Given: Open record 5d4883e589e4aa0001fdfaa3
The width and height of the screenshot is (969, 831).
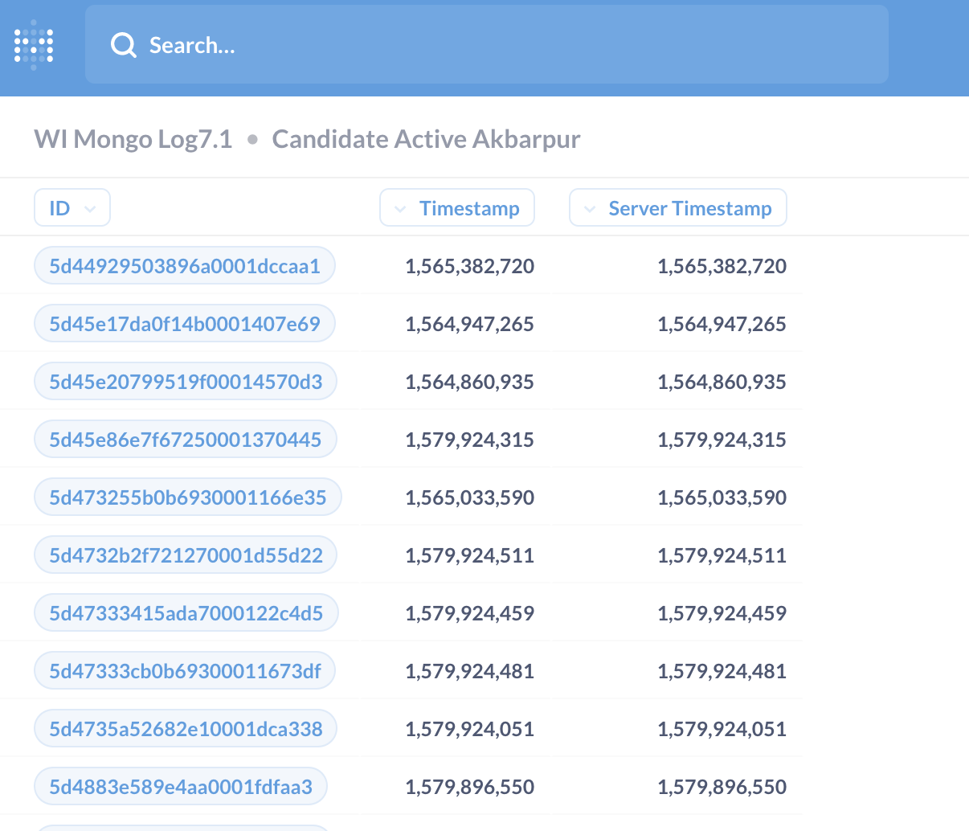Looking at the screenshot, I should (181, 787).
